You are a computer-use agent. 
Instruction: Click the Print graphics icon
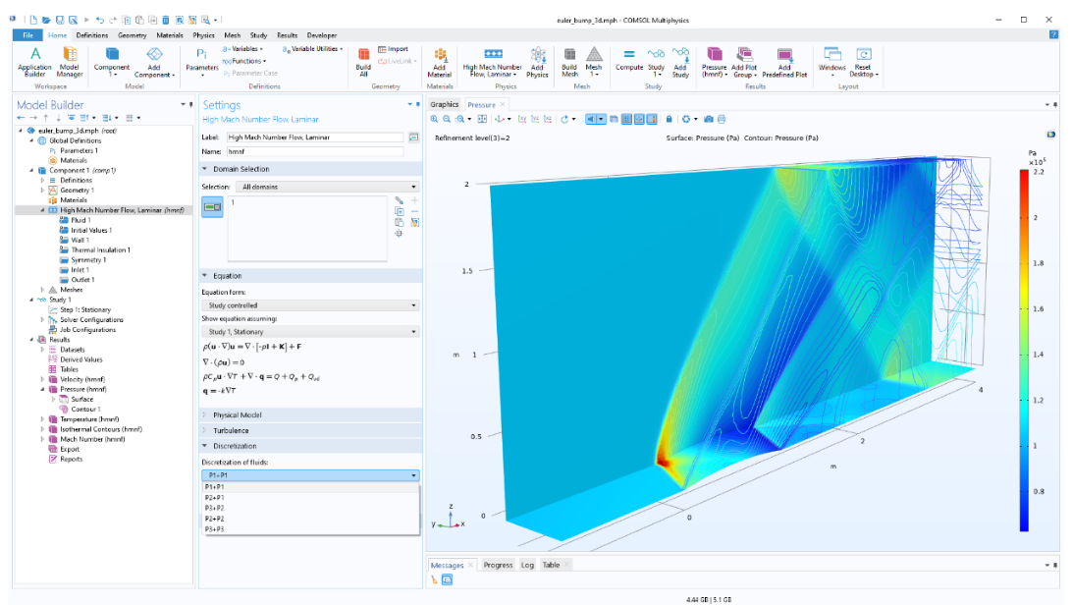point(722,119)
